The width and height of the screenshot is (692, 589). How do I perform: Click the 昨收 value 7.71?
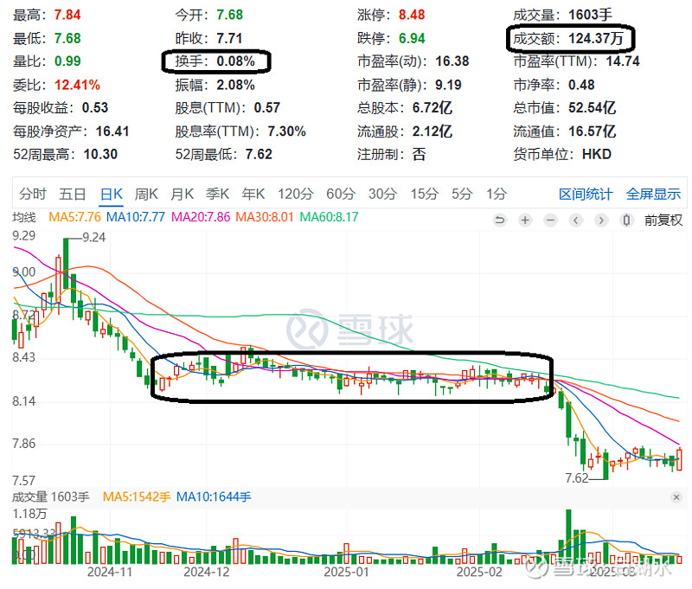point(229,38)
